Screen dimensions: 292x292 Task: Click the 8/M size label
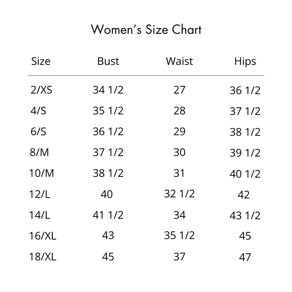click(39, 152)
